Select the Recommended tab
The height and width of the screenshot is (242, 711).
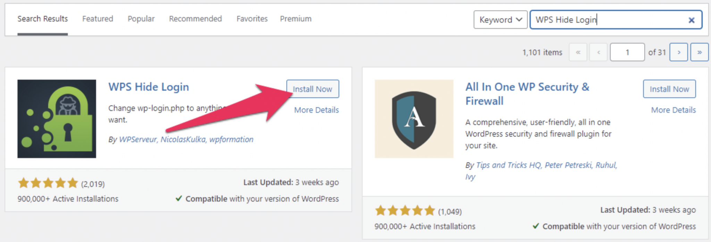195,19
